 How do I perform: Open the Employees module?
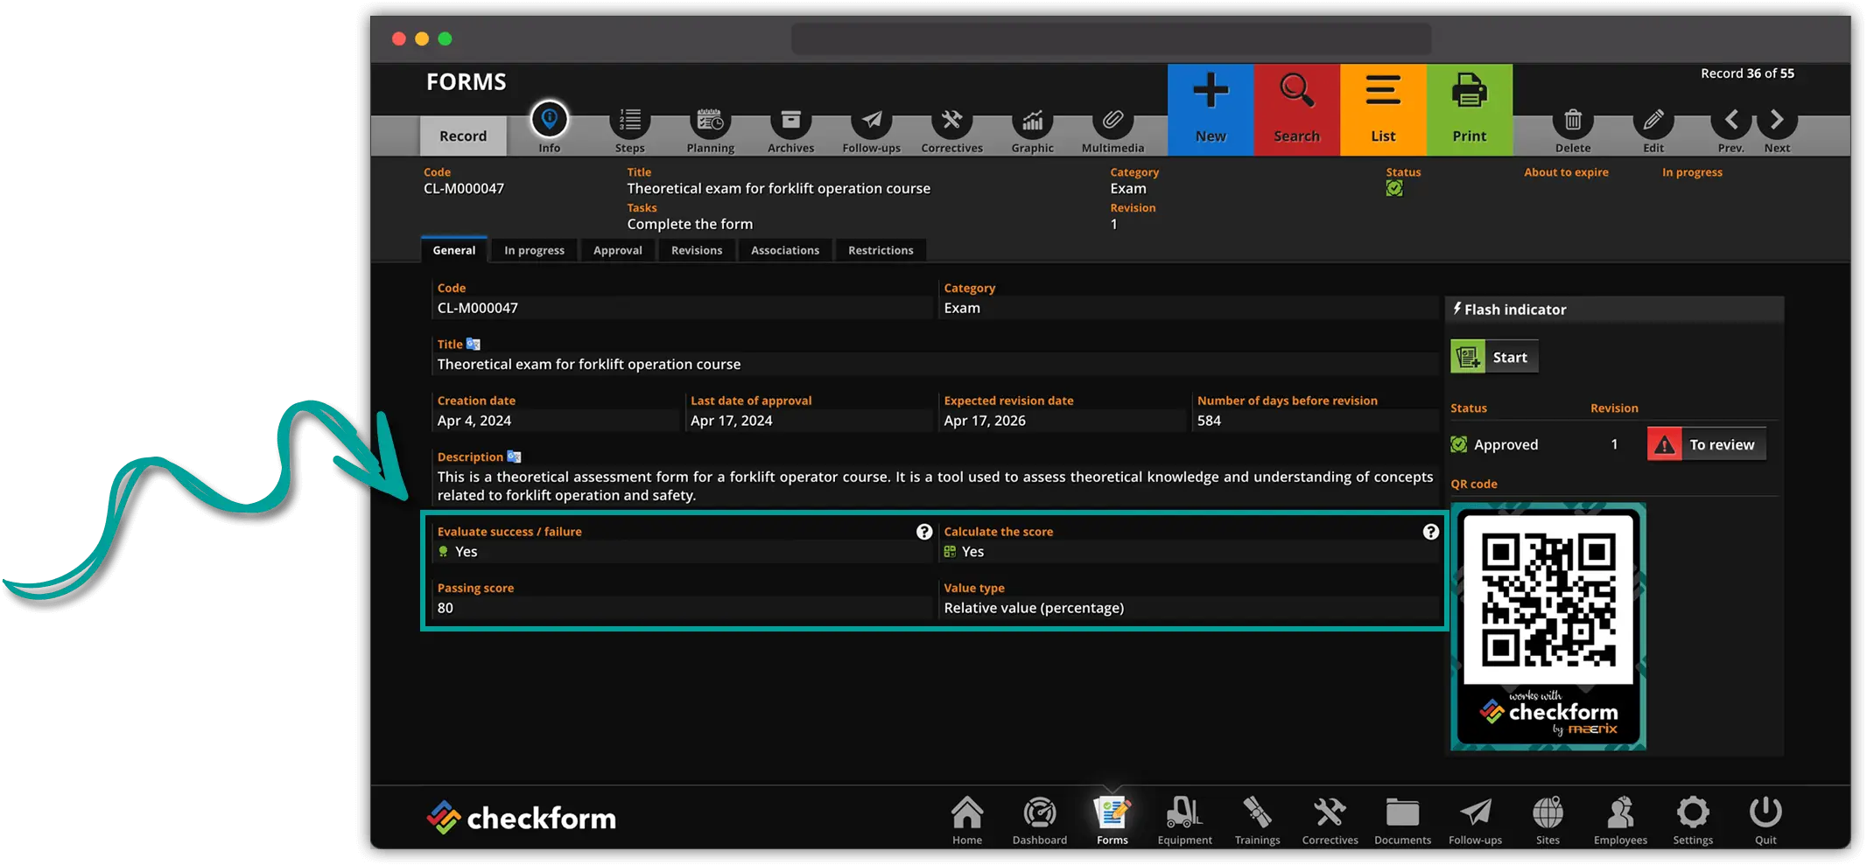coord(1621,820)
